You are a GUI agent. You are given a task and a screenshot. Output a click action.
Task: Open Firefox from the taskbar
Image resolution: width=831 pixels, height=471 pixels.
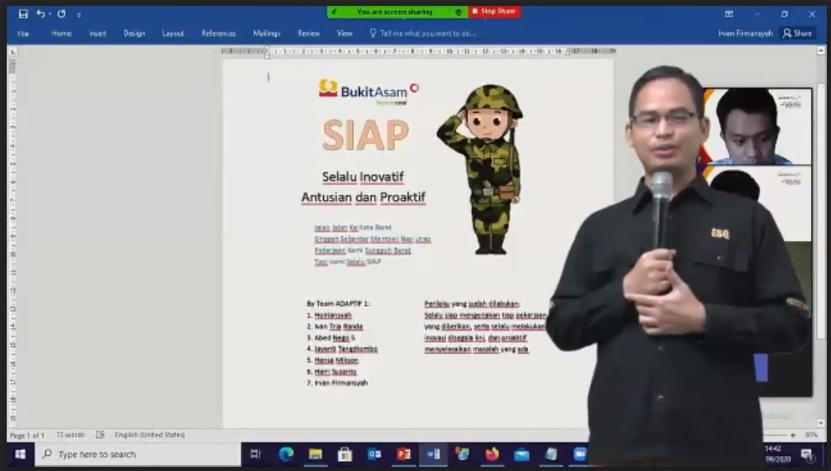tap(491, 454)
